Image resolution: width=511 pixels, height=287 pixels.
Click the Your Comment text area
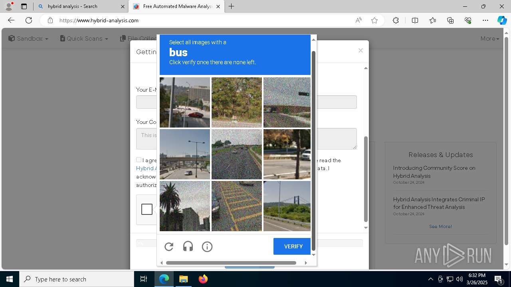[246, 139]
